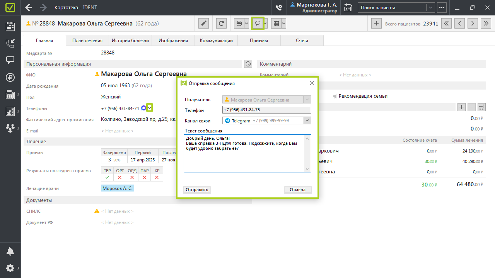Viewport: 495px width, 278px height.
Task: Switch to План лечения tab
Action: [87, 41]
